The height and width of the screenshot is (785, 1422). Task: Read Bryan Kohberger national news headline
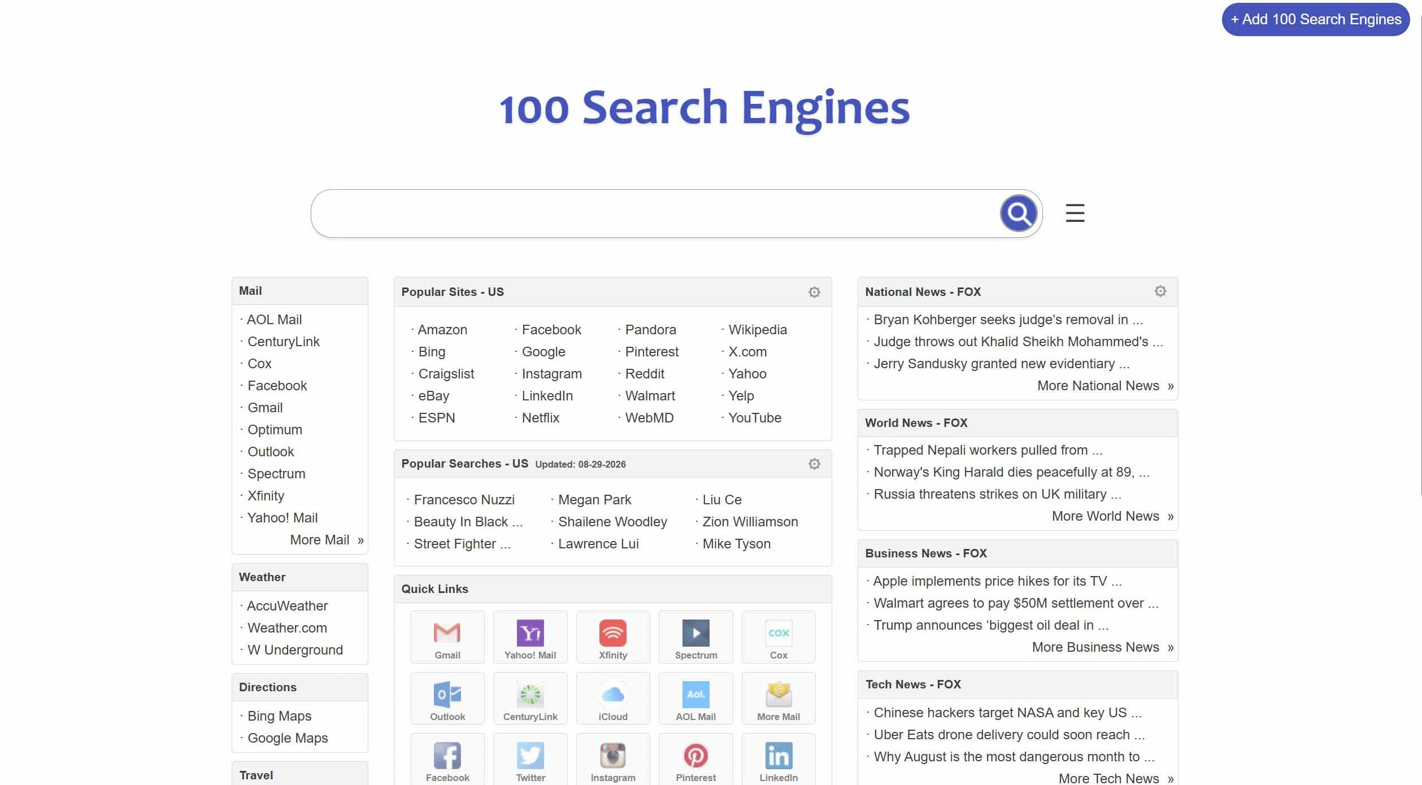(1008, 320)
